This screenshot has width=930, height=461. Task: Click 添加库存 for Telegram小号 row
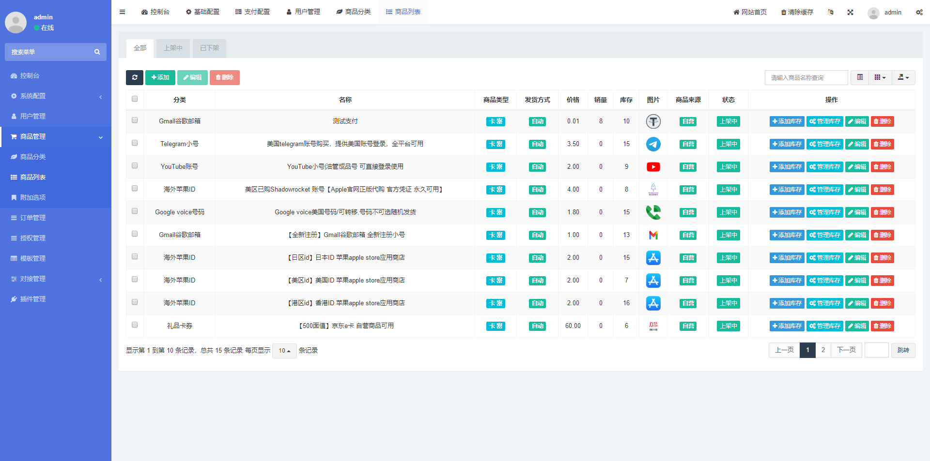pos(787,144)
